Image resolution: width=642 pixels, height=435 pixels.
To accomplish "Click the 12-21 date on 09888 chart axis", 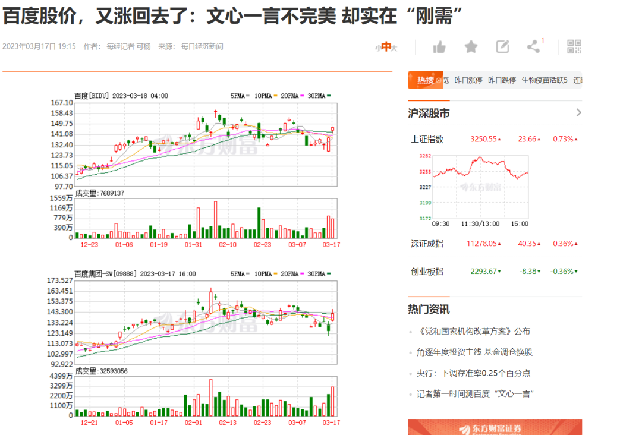I will click(89, 423).
